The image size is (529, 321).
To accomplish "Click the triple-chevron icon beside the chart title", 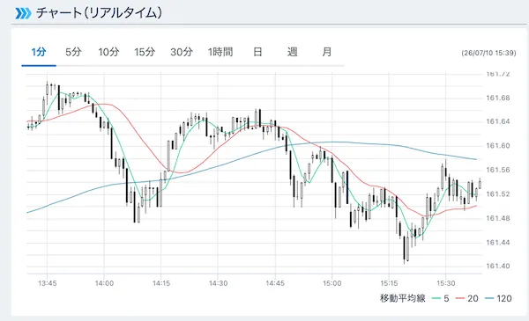I will (x=23, y=13).
